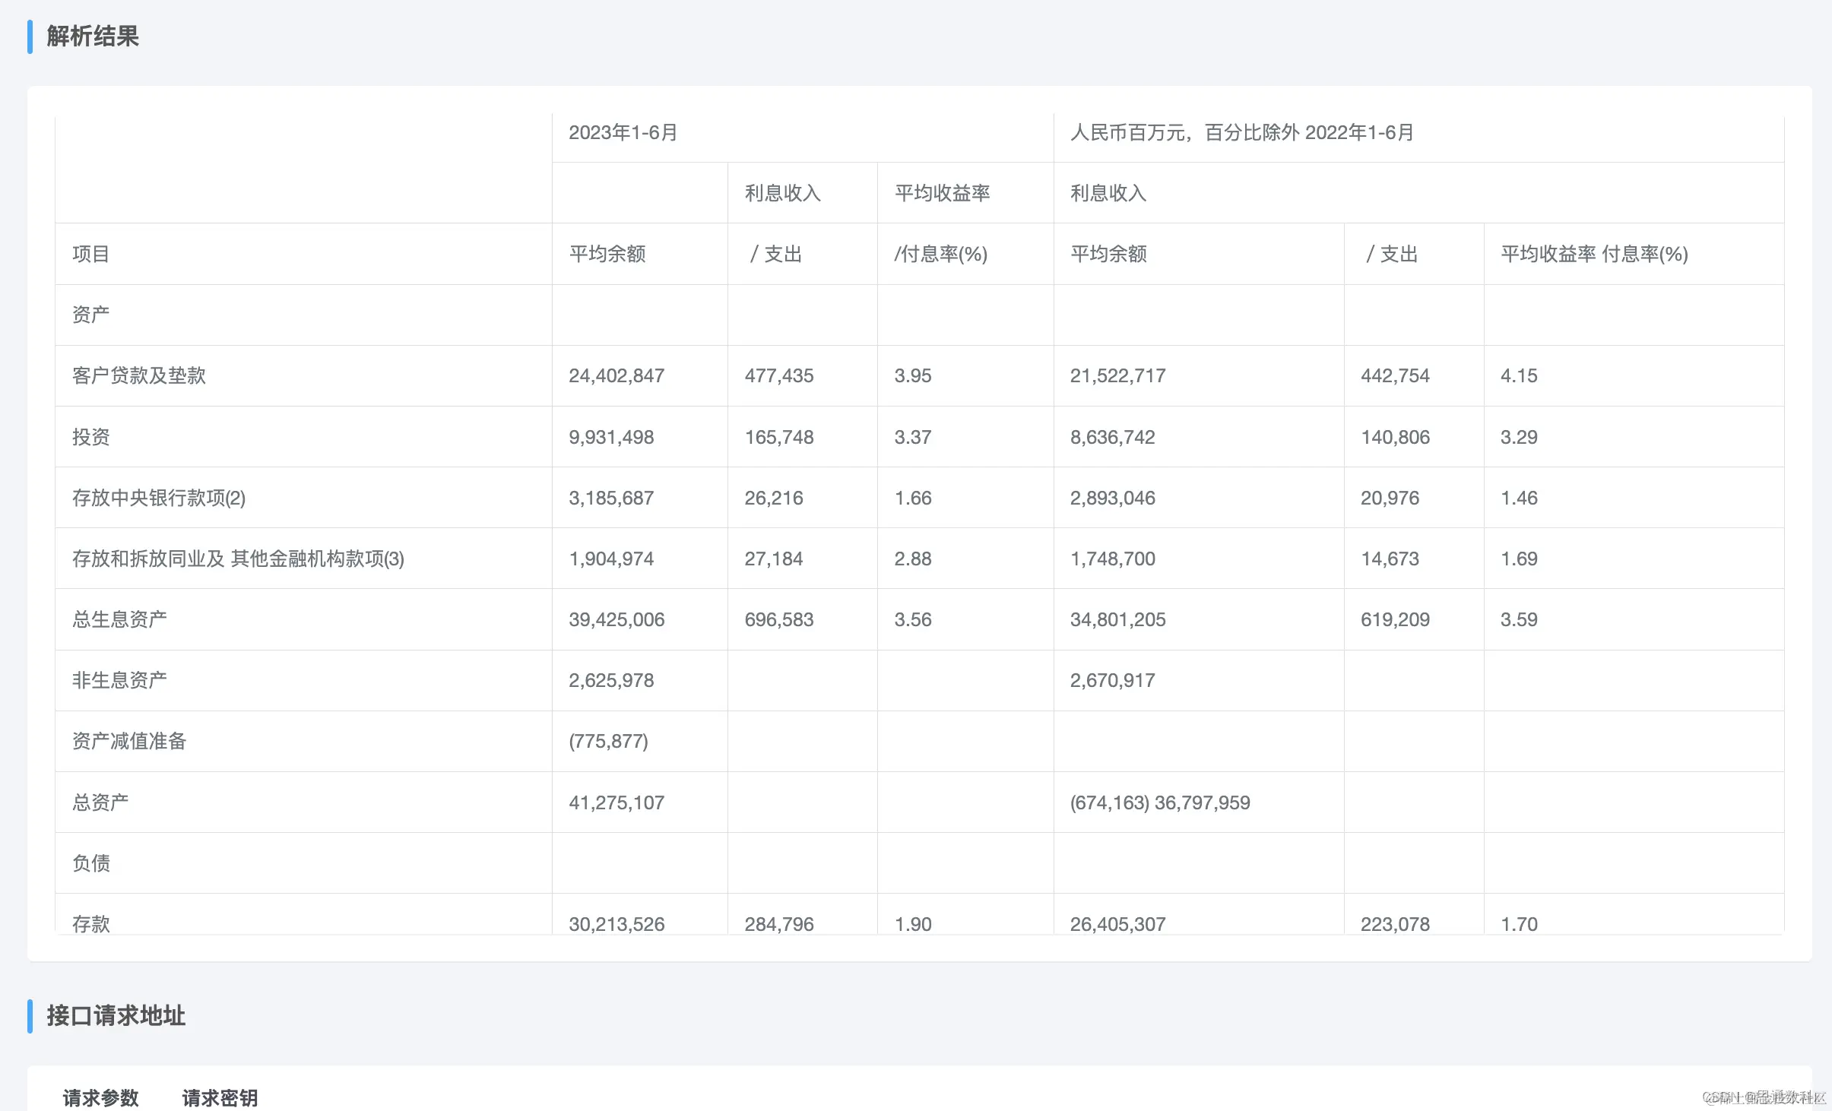Click the 总生息资产 row label

[x=119, y=619]
